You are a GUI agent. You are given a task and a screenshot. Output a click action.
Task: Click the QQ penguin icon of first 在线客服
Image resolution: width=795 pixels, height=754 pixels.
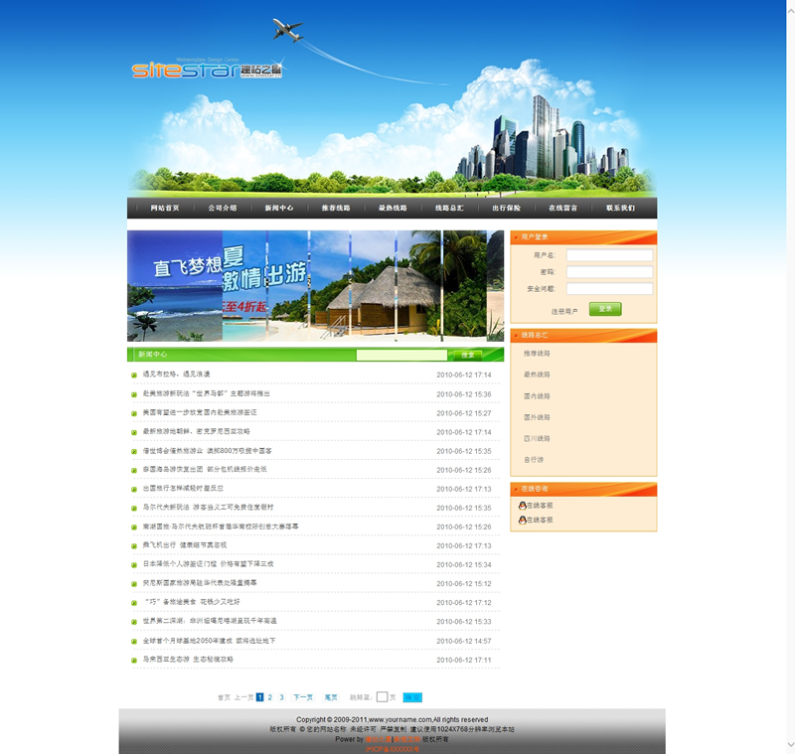point(523,506)
